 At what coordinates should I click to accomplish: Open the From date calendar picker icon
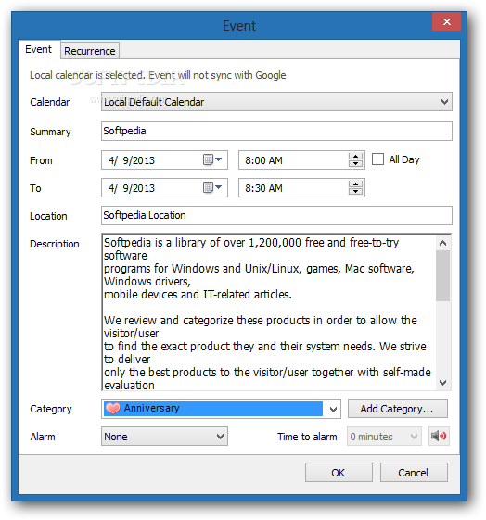212,160
